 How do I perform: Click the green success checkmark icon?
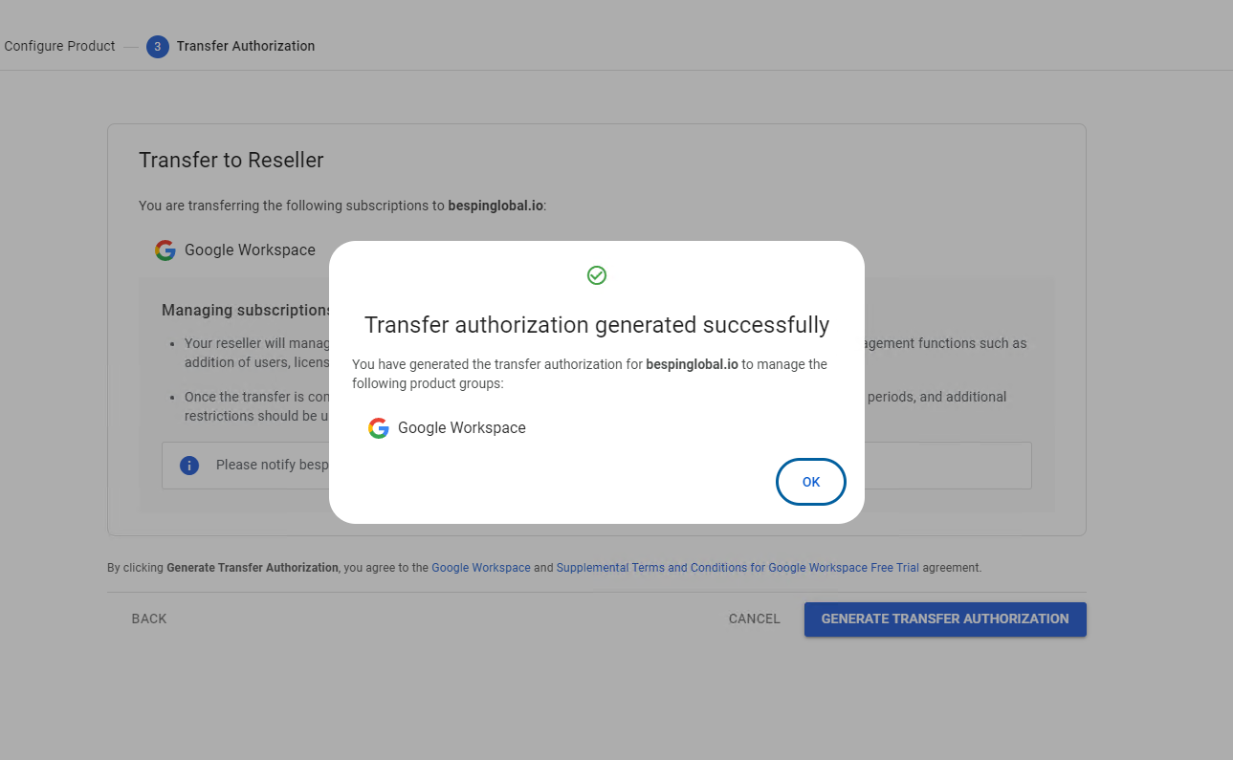(x=597, y=275)
